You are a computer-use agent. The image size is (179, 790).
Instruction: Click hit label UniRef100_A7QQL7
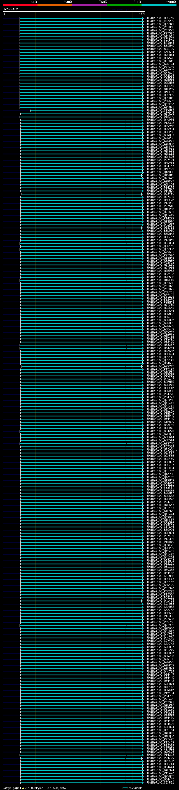pos(161,434)
